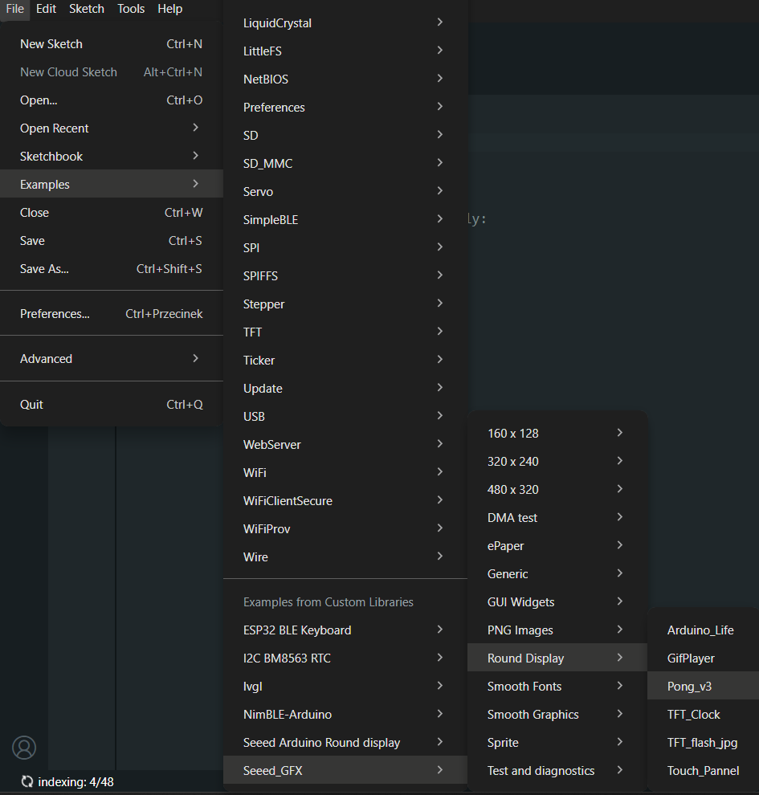Open the Tools menu
759x795 pixels.
(x=131, y=9)
